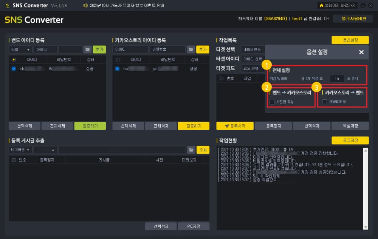This screenshot has height=239, width=378.
Task: Open homepage shortcut with house icon
Action: 337,5
